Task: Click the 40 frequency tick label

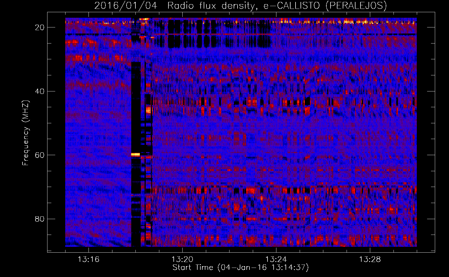Action: click(x=40, y=91)
